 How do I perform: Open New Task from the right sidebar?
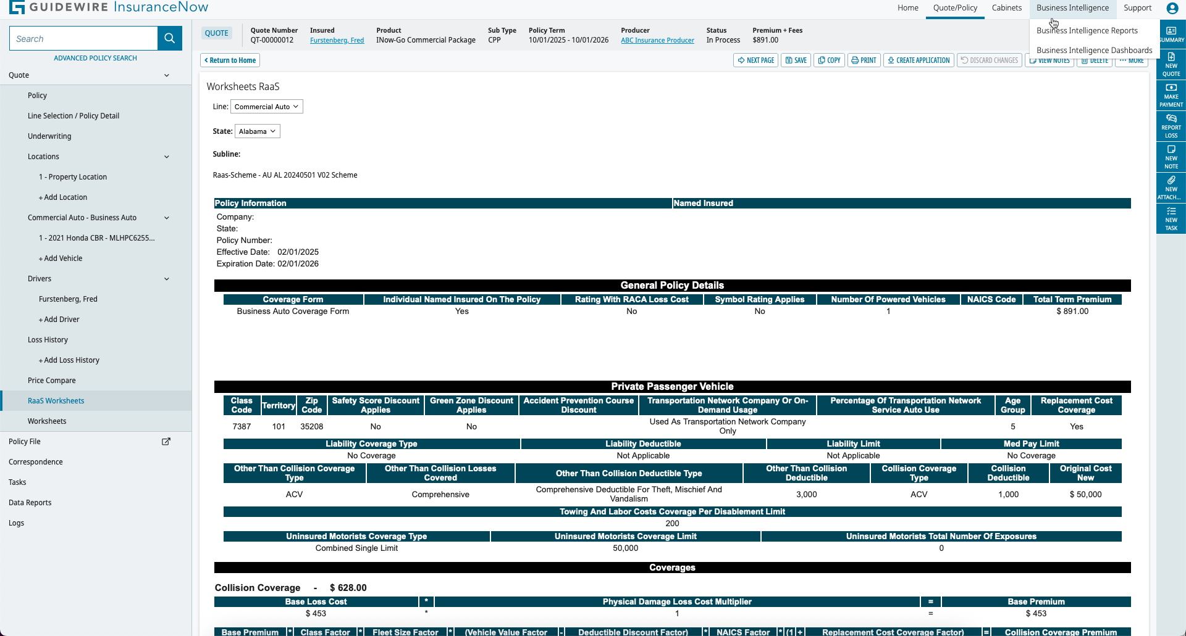coord(1172,218)
